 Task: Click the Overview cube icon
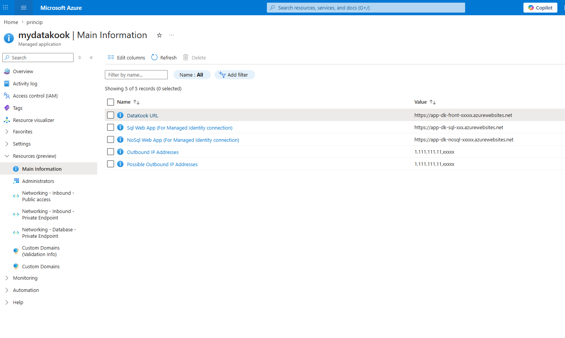coord(7,71)
